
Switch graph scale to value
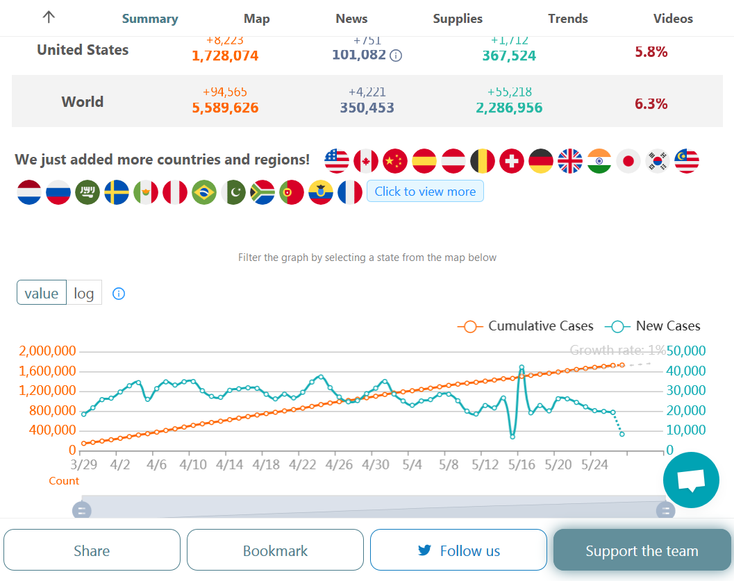tap(42, 293)
